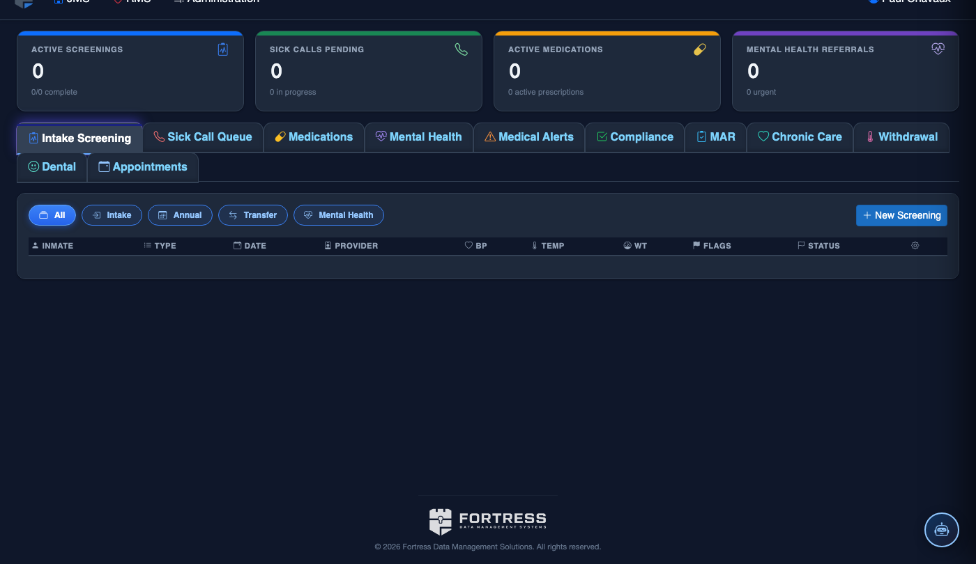Click the flag outline icon beside STATUS header
The image size is (976, 564).
(801, 246)
